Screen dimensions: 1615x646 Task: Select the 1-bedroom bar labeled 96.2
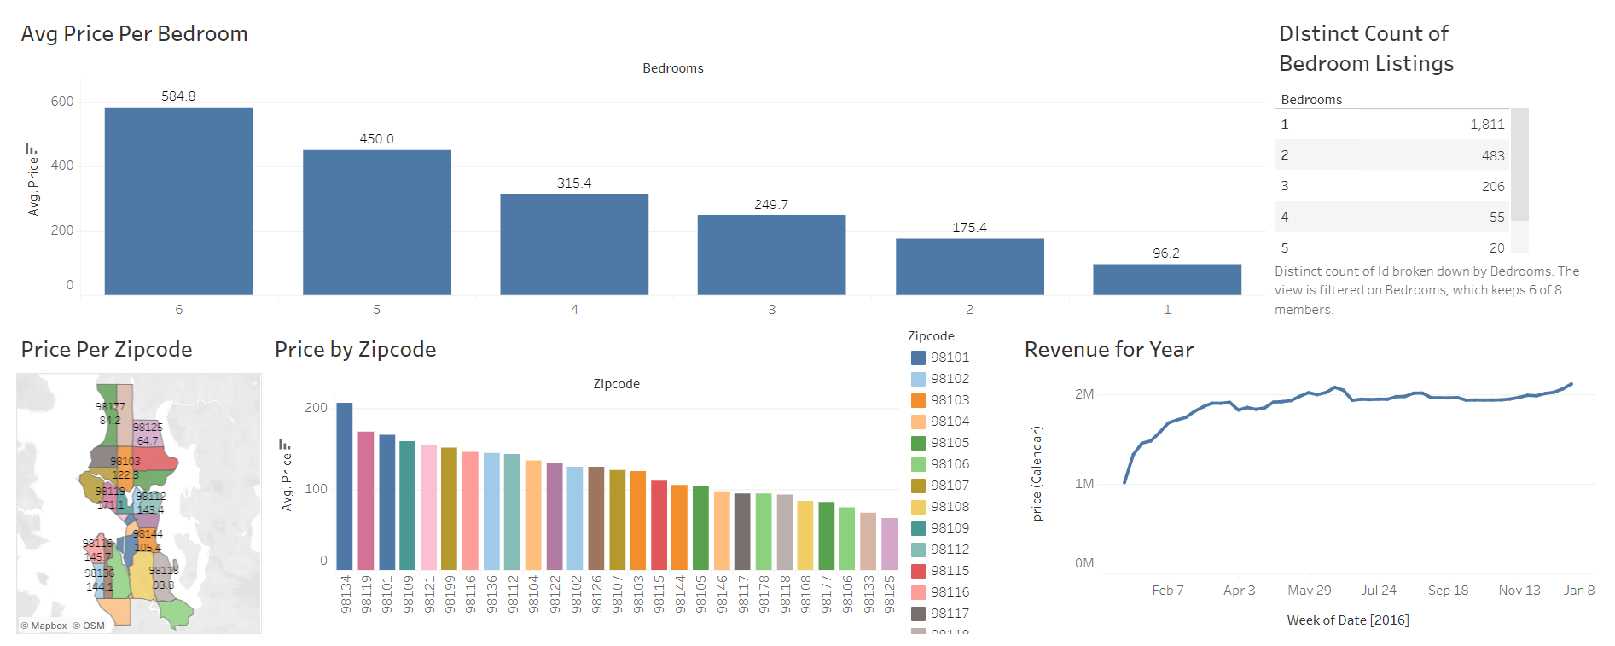(x=1167, y=280)
